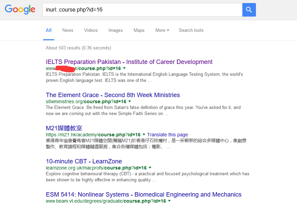Image resolution: width=297 pixels, height=204 pixels.
Task: Open the More tab dropdown
Action: coord(162,30)
